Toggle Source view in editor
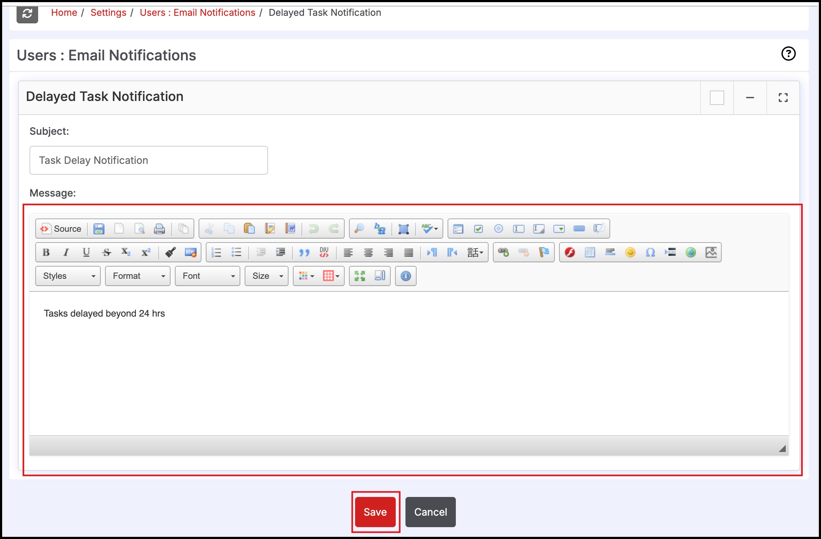This screenshot has width=821, height=539. click(x=61, y=229)
